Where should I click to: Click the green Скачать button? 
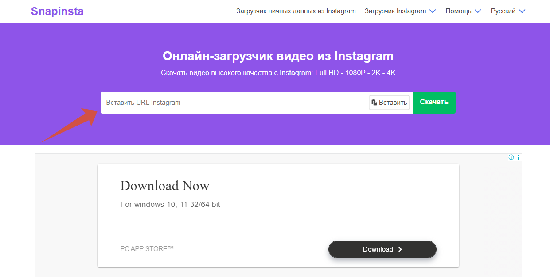coord(434,102)
